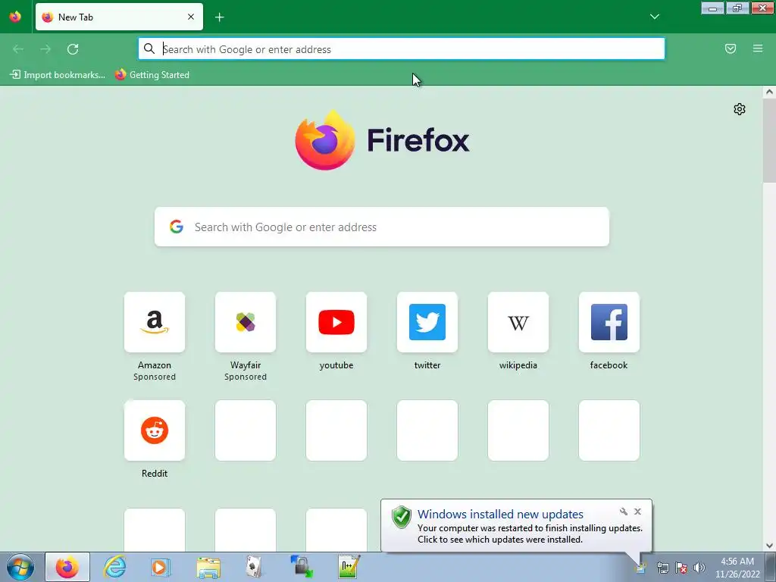Viewport: 776px width, 582px height.
Task: Click the wrench icon in update balloon
Action: click(x=624, y=512)
